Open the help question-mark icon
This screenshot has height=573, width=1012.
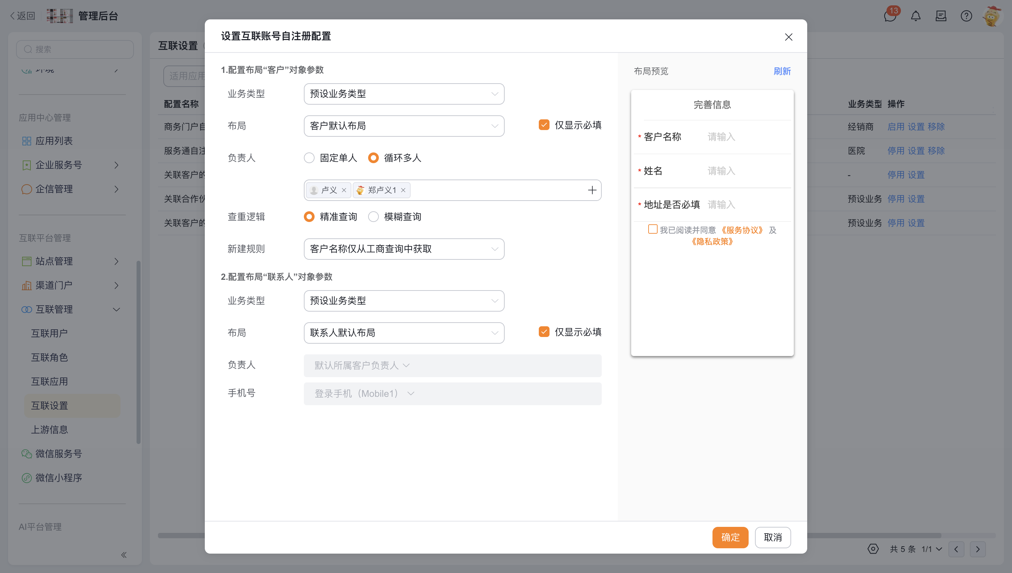(x=966, y=16)
